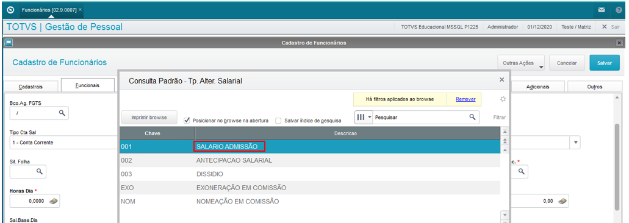Image resolution: width=629 pixels, height=223 pixels.
Task: Switch to the Cadastrais tab
Action: click(31, 87)
